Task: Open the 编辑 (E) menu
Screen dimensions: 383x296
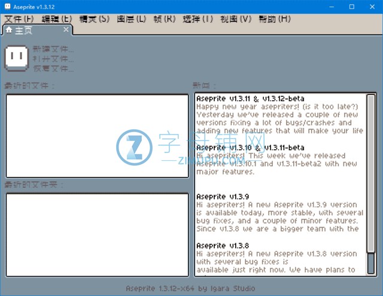Action: (57, 19)
